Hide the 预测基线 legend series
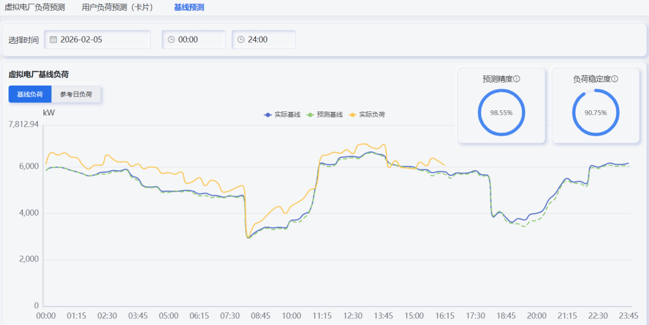649x325 pixels. click(324, 115)
